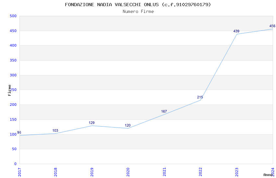Click the x-axis year 2020
Screen dimensions: 276x178
point(128,172)
